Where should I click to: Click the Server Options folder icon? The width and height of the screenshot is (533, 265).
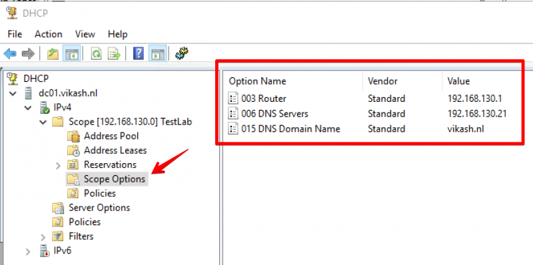58,208
